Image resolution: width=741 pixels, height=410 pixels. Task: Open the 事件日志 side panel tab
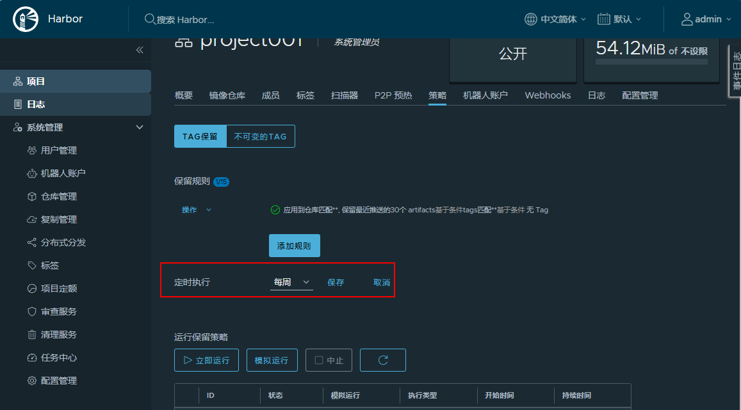pos(735,71)
